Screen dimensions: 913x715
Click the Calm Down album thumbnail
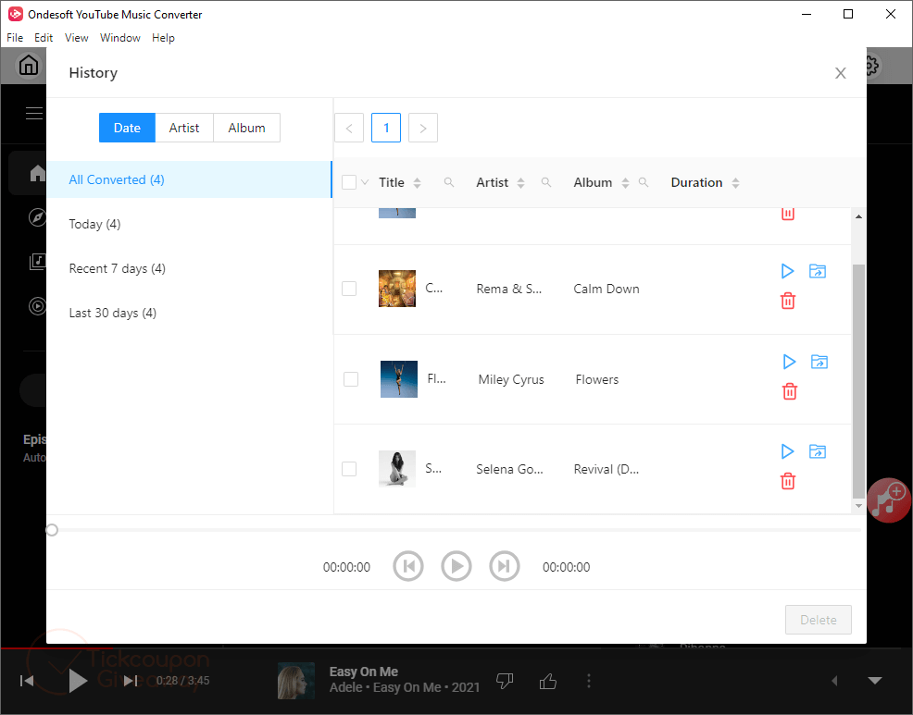[397, 289]
